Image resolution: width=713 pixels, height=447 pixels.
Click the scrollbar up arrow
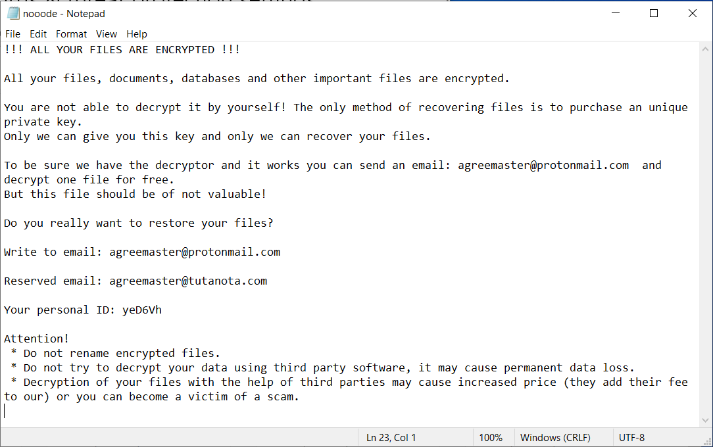click(x=706, y=49)
